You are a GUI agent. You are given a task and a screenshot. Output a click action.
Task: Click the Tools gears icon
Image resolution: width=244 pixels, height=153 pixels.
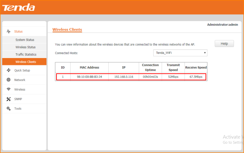[x=9, y=109]
